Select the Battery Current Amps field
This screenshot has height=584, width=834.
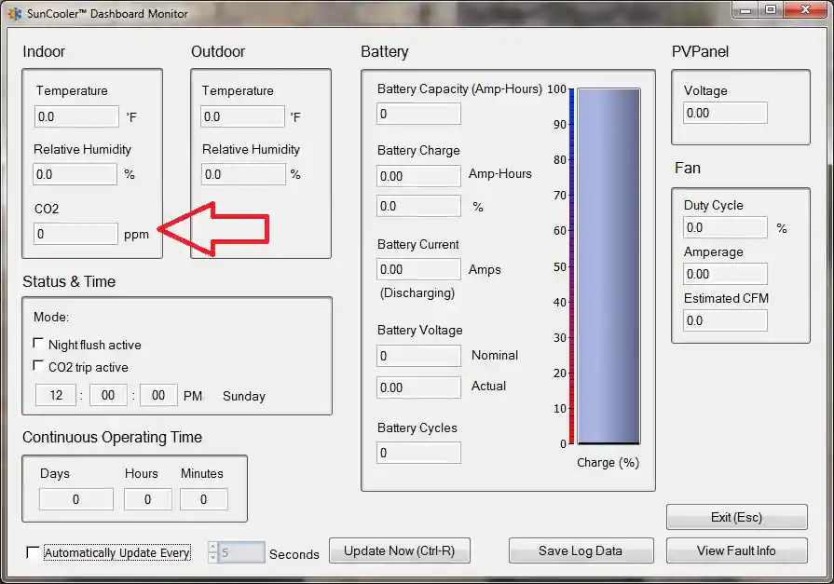pyautogui.click(x=418, y=269)
